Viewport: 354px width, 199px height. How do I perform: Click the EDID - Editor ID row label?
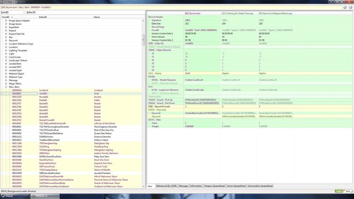click(x=156, y=43)
